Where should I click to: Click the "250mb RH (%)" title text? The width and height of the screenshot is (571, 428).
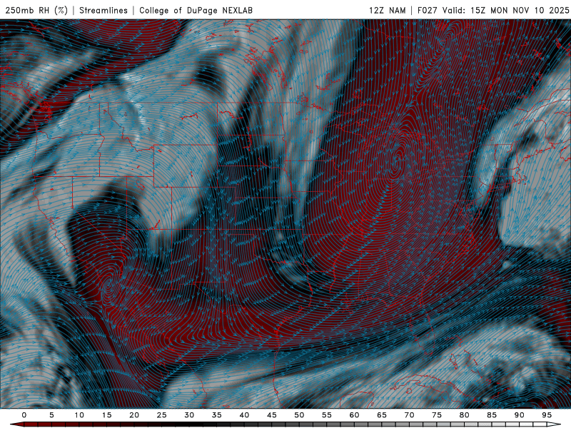(36, 10)
